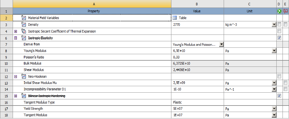Toggle suppression checkbox for Thermal Expansion row

click(x=279, y=31)
